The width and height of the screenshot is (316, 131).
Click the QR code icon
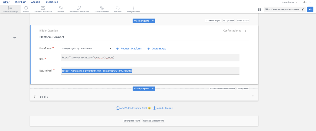coord(259,9)
